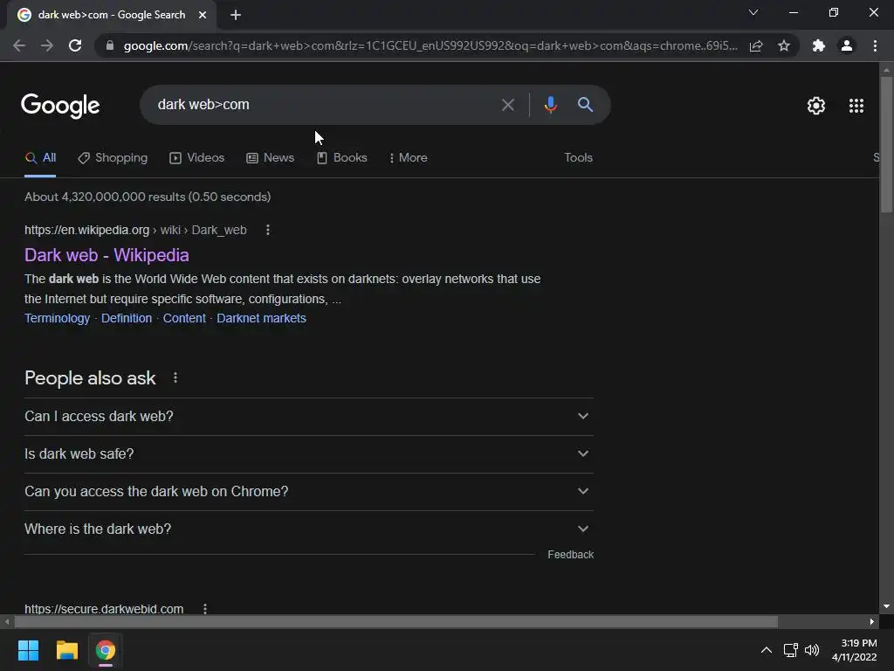894x671 pixels.
Task: Expand "Is dark web safe?" question
Action: click(309, 454)
